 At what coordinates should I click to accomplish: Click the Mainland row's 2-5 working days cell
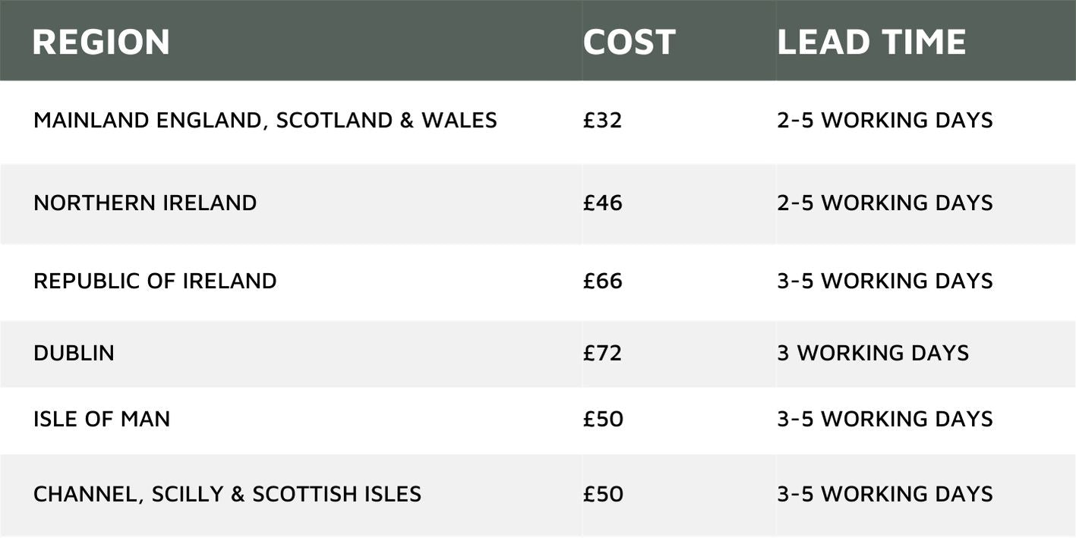tap(885, 121)
